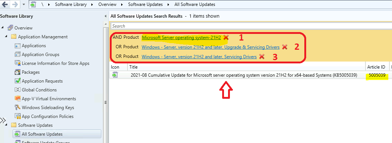Select Global Conditions in the tree

pos(39,90)
